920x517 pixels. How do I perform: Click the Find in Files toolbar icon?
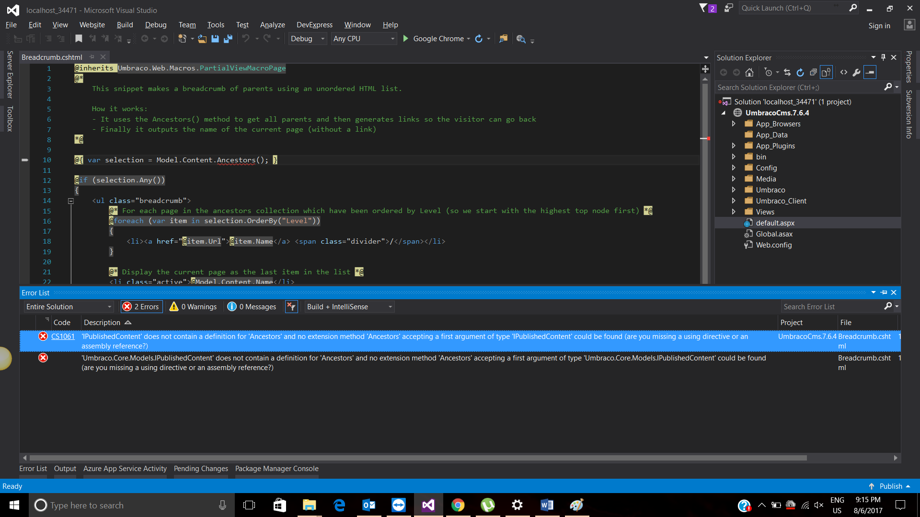(x=503, y=39)
